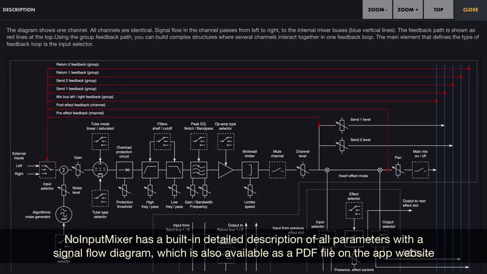This screenshot has height=274, width=487.
Task: Click the Algorithmic noise generator circle
Action: click(64, 215)
